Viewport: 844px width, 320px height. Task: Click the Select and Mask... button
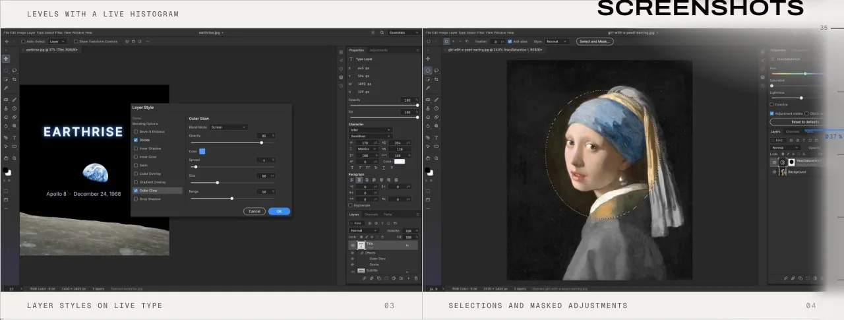click(595, 42)
